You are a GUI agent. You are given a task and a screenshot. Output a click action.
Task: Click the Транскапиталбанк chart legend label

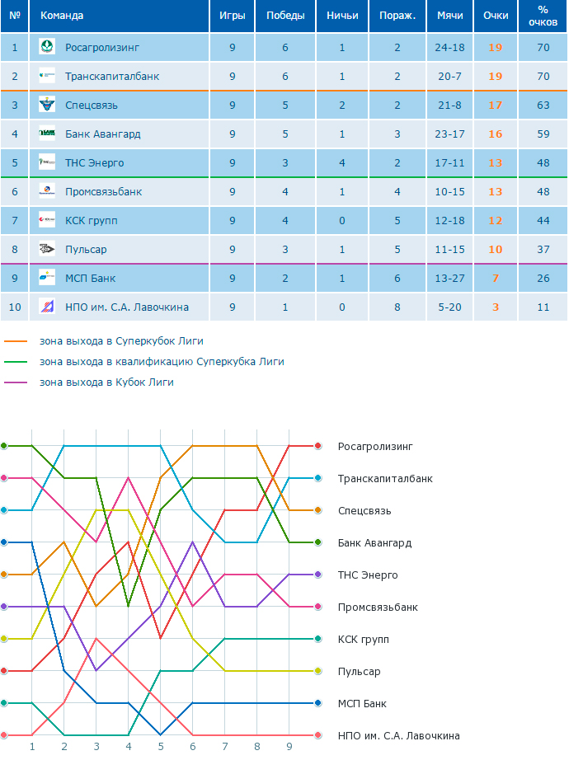[385, 478]
